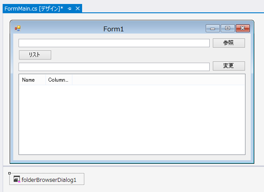
Task: Select the Form1 title bar text
Action: point(113,29)
